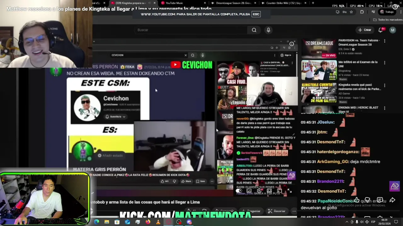Click Save under inner video
Image resolution: width=403 pixels, height=226 pixels.
coord(201,181)
